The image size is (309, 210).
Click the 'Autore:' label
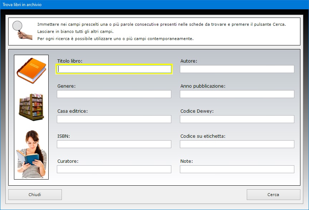click(x=188, y=61)
